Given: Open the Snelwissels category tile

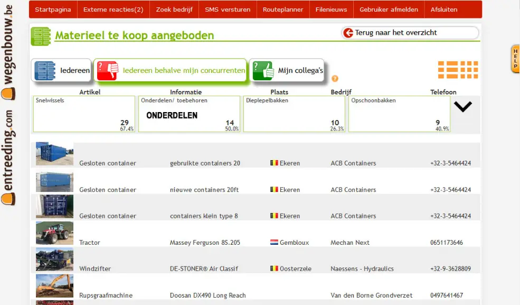Looking at the screenshot, I should coord(84,114).
